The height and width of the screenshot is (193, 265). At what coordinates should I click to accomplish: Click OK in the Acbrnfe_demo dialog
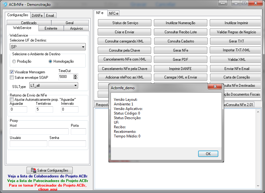[x=208, y=154]
